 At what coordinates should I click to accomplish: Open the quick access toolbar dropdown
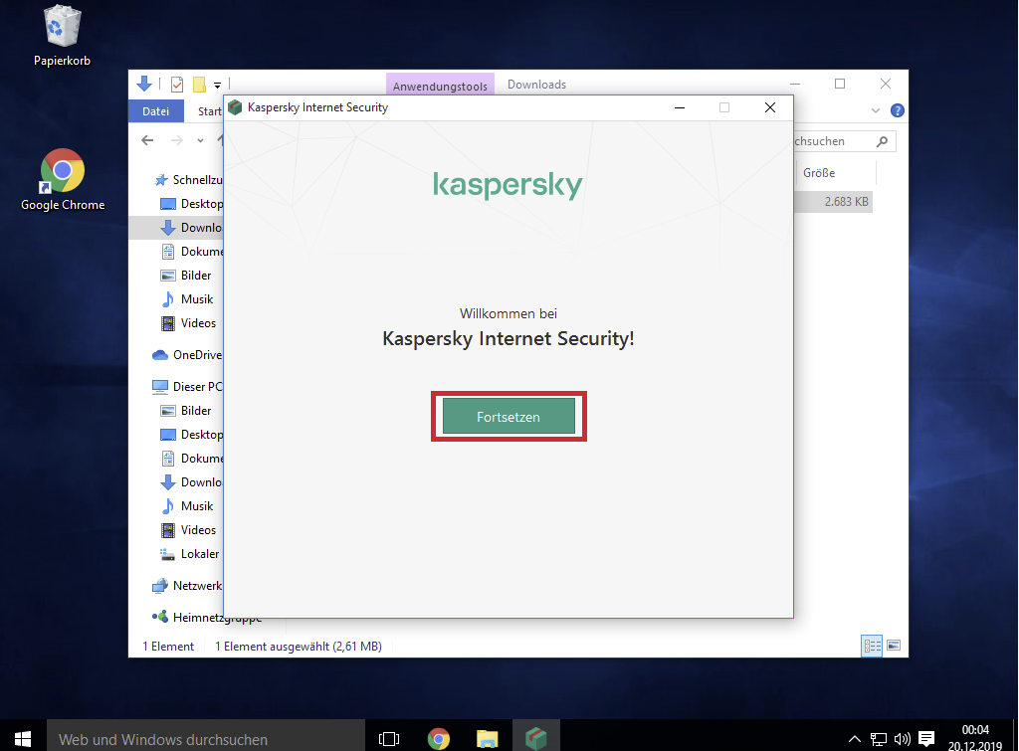[x=217, y=86]
